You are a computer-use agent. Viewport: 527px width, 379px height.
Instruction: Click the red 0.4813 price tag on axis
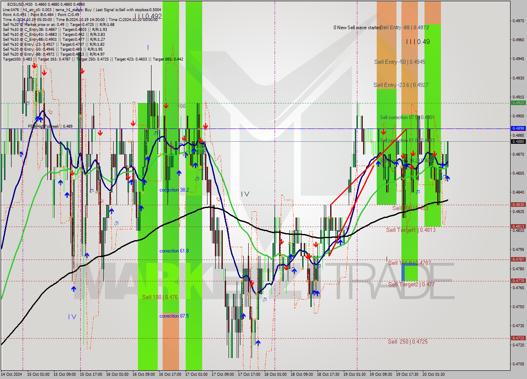[518, 227]
